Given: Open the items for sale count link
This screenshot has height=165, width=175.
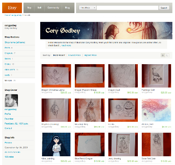Looking at the screenshot, I should click(x=12, y=152).
